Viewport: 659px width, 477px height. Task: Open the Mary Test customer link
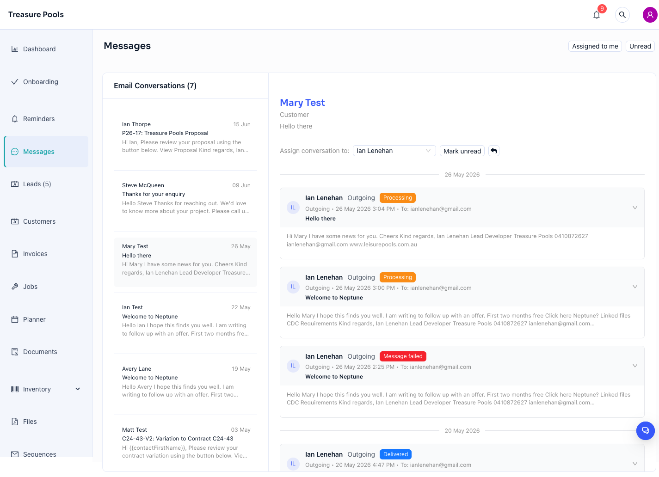pos(302,103)
